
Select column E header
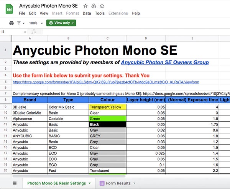click(192, 38)
